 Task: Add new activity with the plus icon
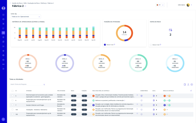tap(192, 84)
